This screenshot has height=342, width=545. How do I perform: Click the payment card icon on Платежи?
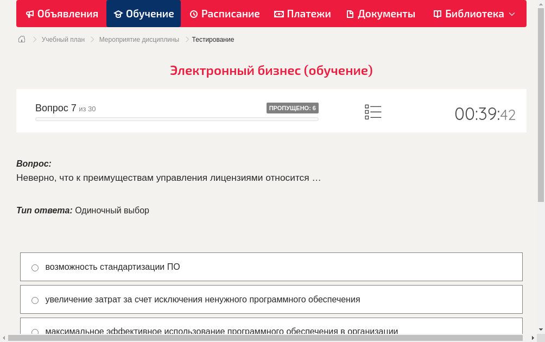(x=278, y=14)
